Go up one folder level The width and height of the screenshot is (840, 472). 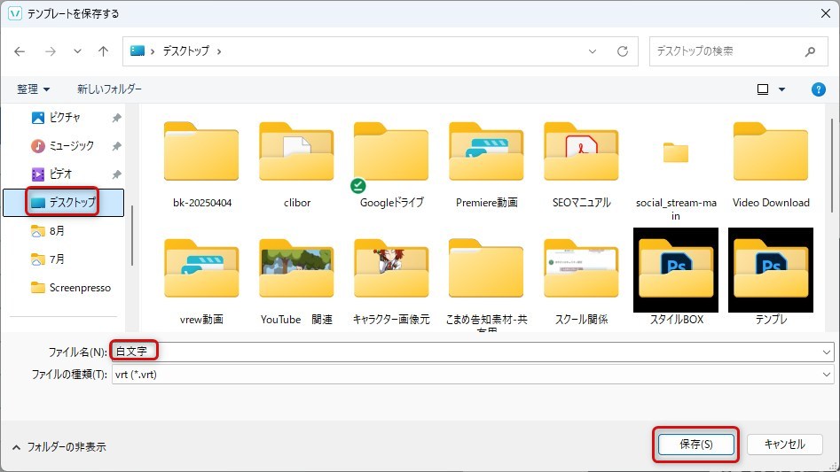104,51
